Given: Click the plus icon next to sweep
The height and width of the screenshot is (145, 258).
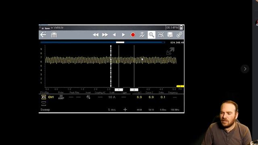Looking at the screenshot, I should point(125,110).
